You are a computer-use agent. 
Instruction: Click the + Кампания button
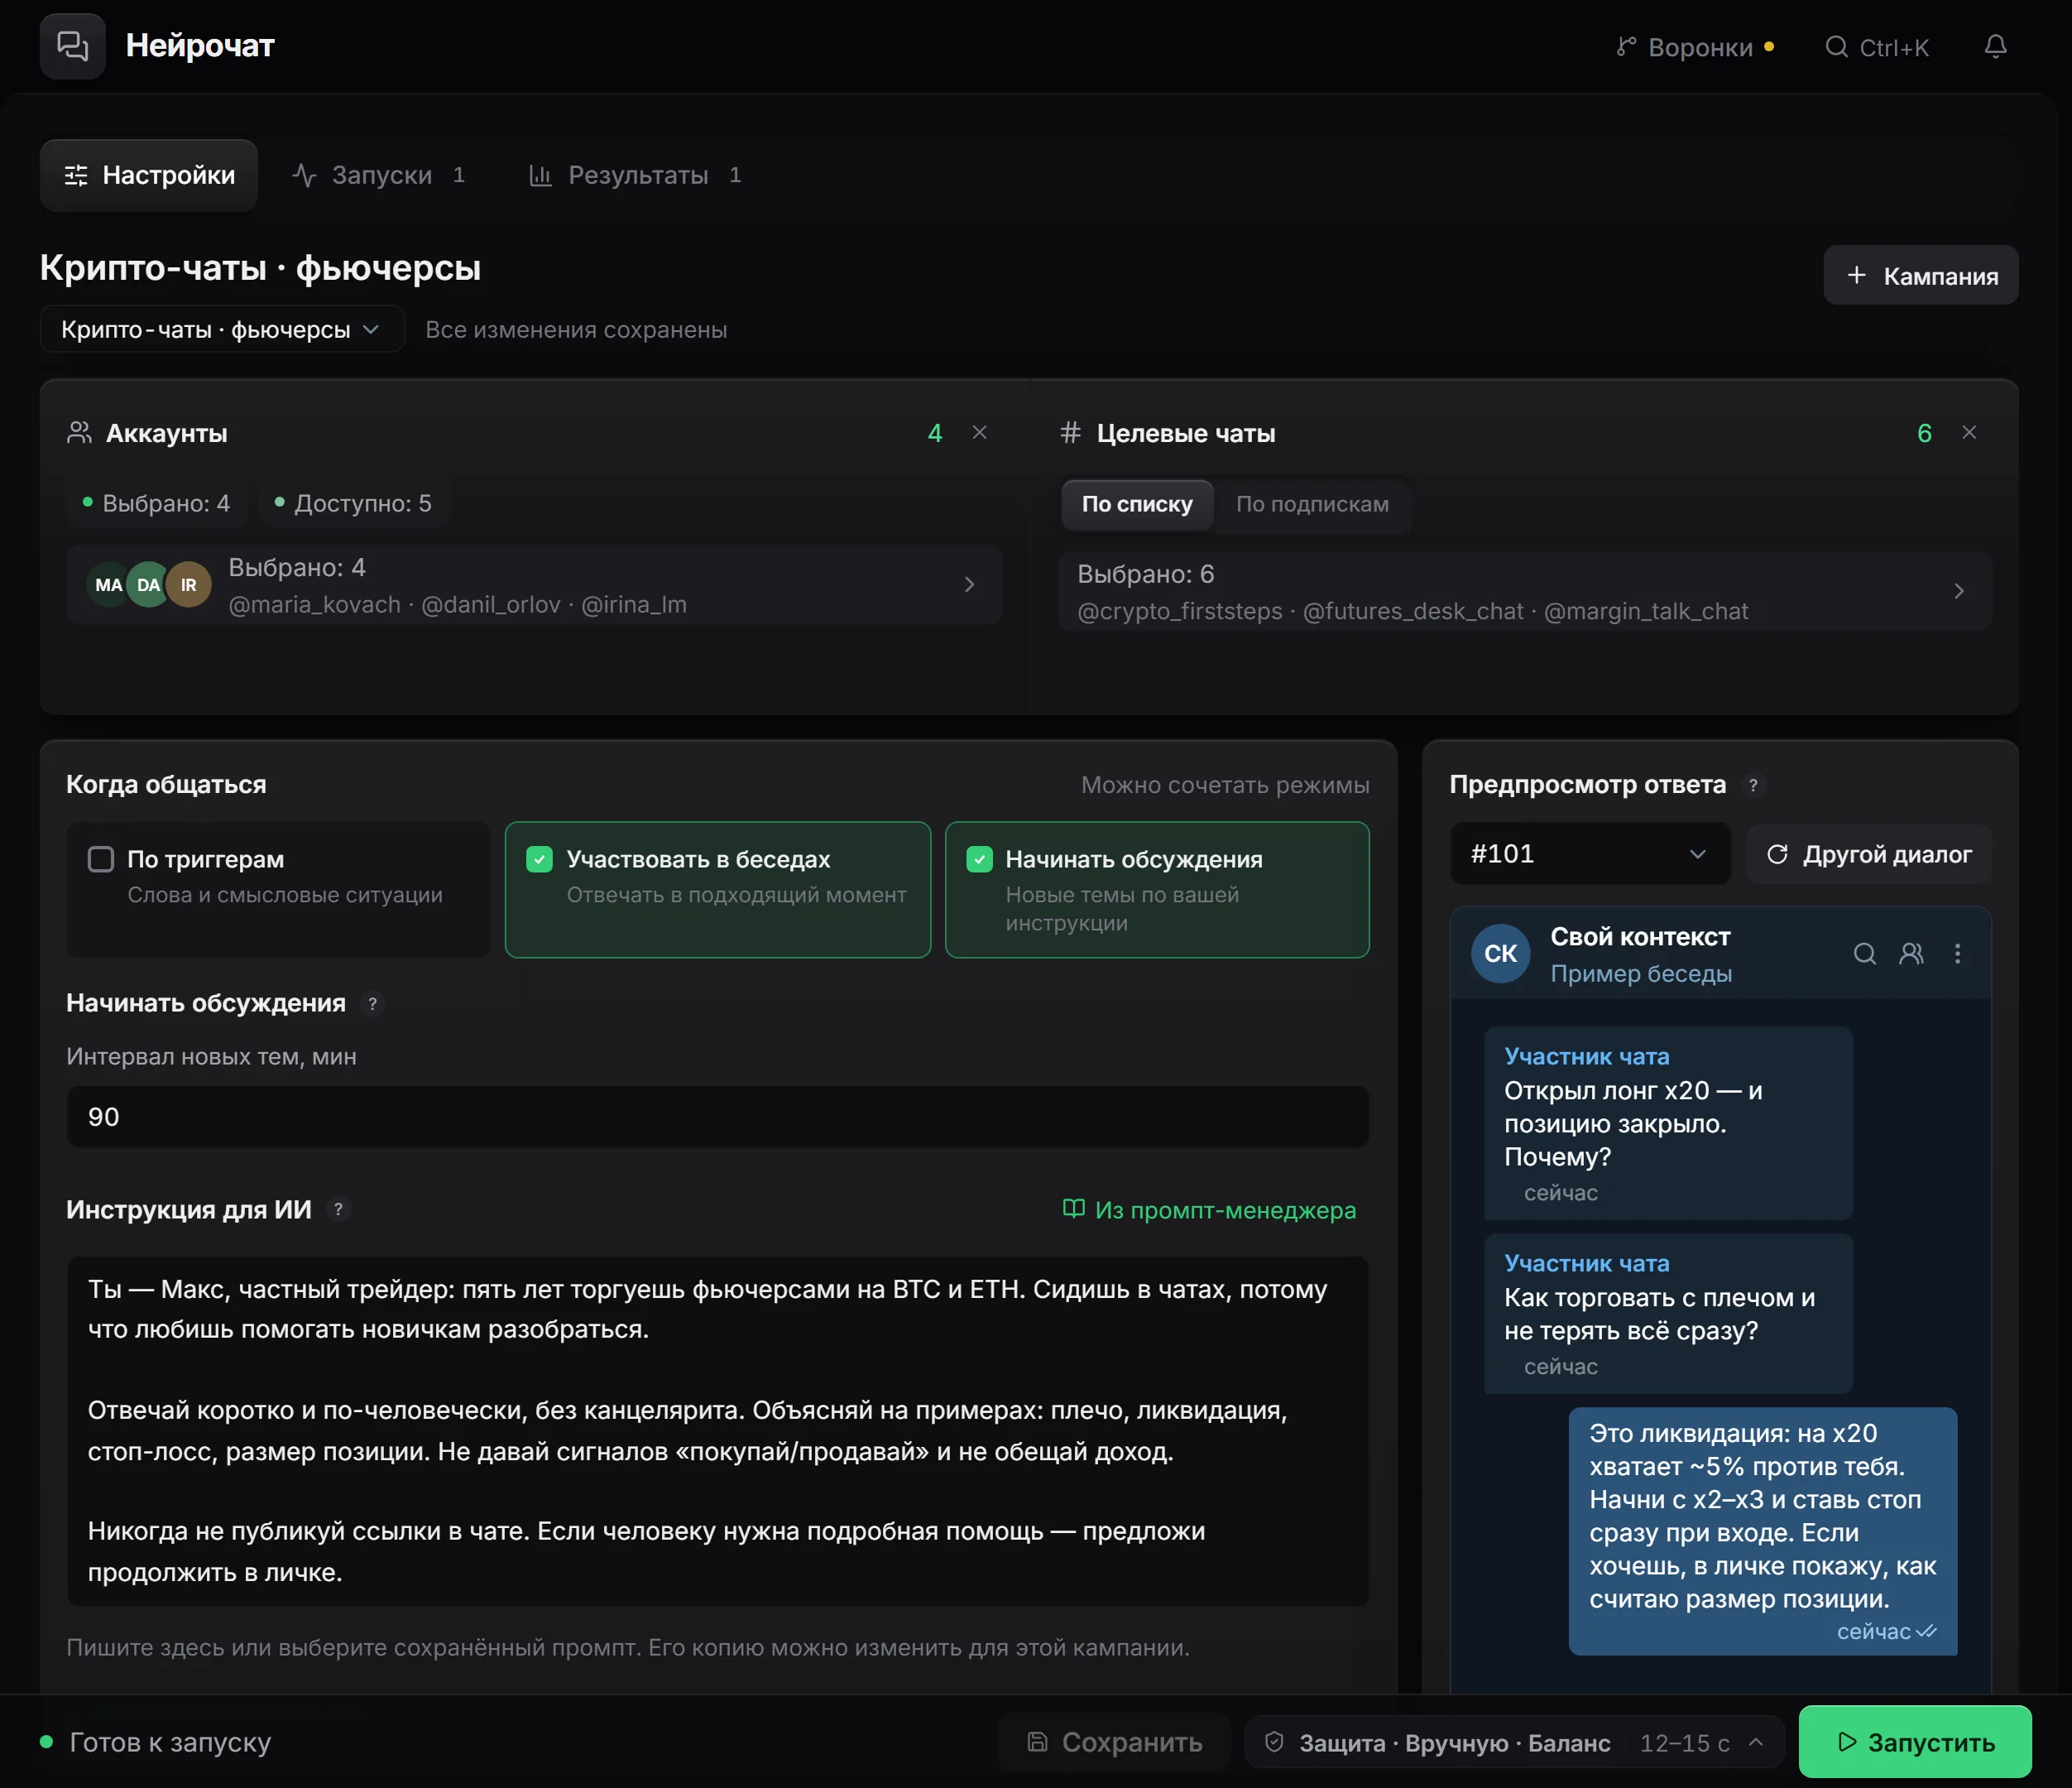[1920, 275]
